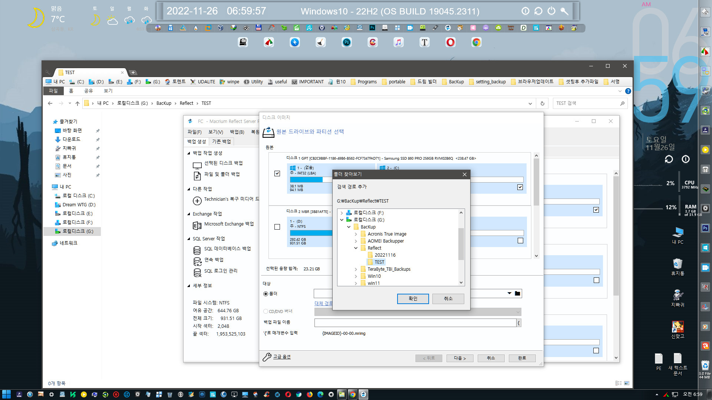Click Technician's rescue media plus icon

(197, 201)
